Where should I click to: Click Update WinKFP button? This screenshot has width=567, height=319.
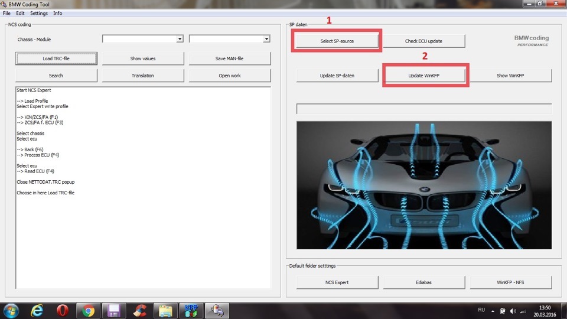coord(424,76)
